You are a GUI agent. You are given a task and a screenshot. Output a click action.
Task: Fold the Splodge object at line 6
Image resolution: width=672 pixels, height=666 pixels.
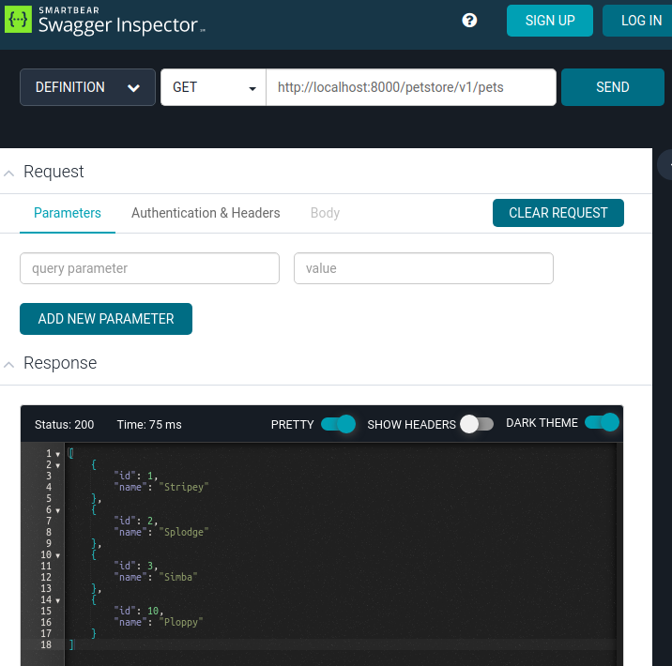pyautogui.click(x=57, y=510)
